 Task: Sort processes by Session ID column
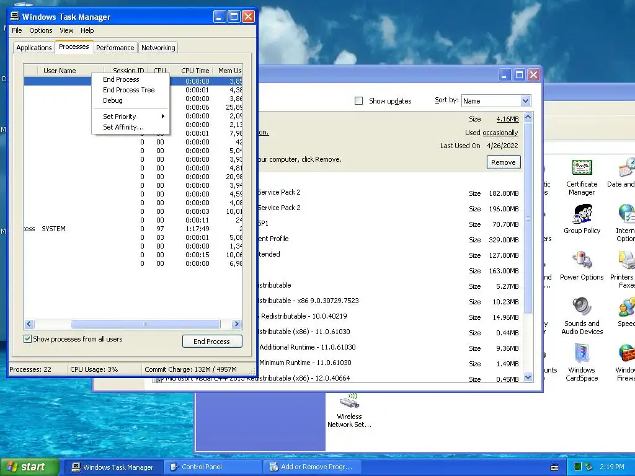pyautogui.click(x=125, y=71)
